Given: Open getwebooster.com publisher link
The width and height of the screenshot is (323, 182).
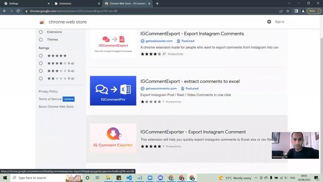Looking at the screenshot, I should [159, 41].
